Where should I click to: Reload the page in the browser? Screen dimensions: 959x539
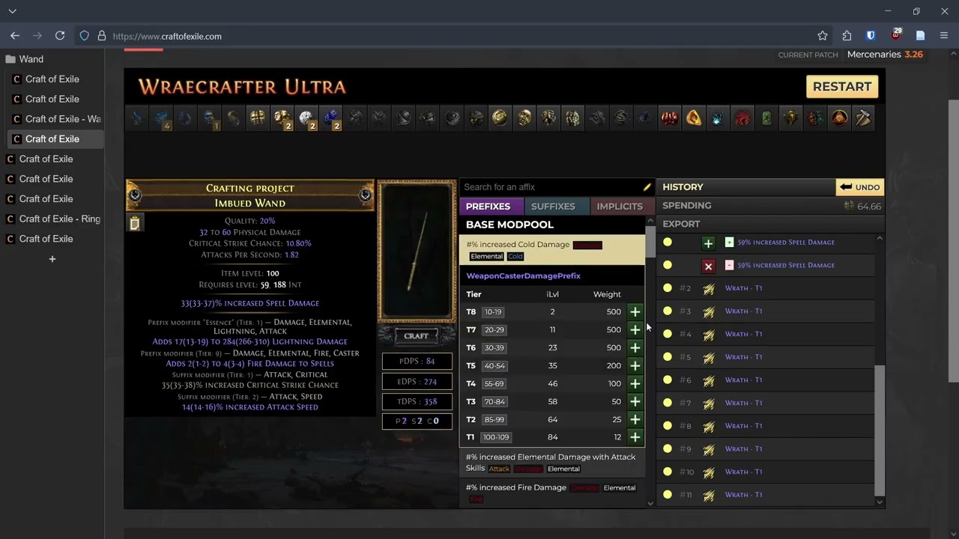[60, 36]
